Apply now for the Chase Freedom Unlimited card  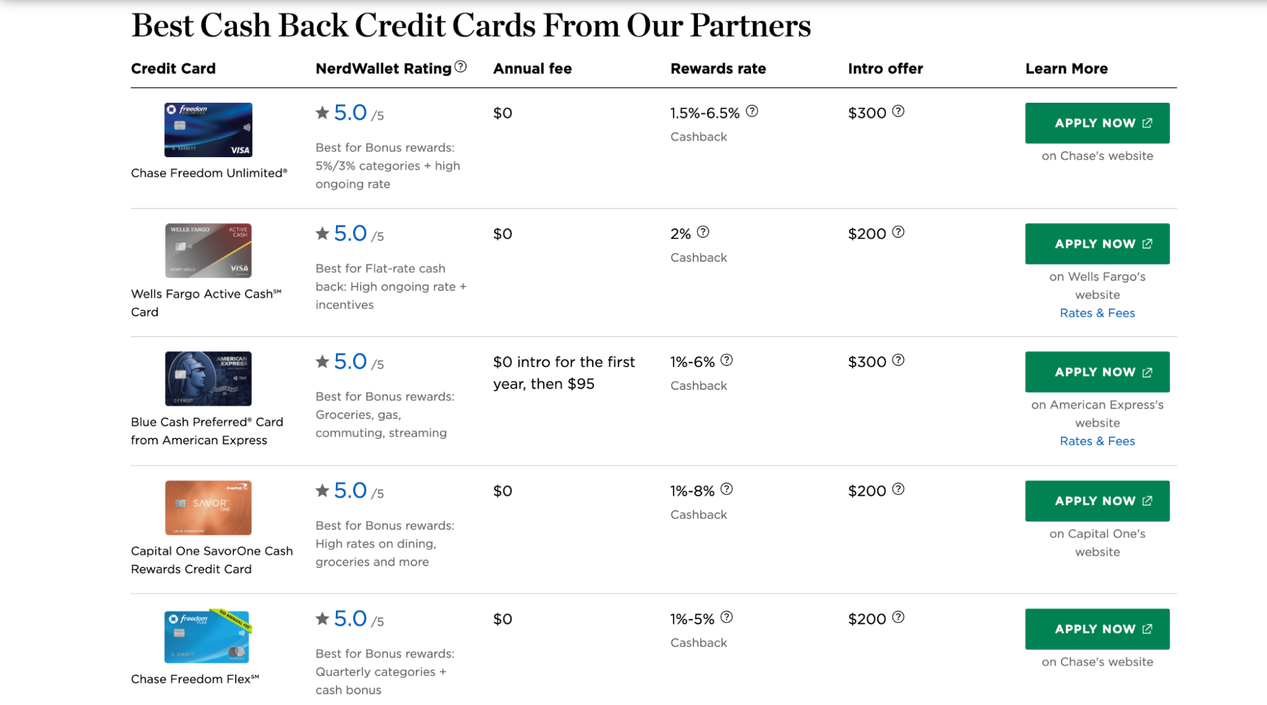click(x=1097, y=122)
